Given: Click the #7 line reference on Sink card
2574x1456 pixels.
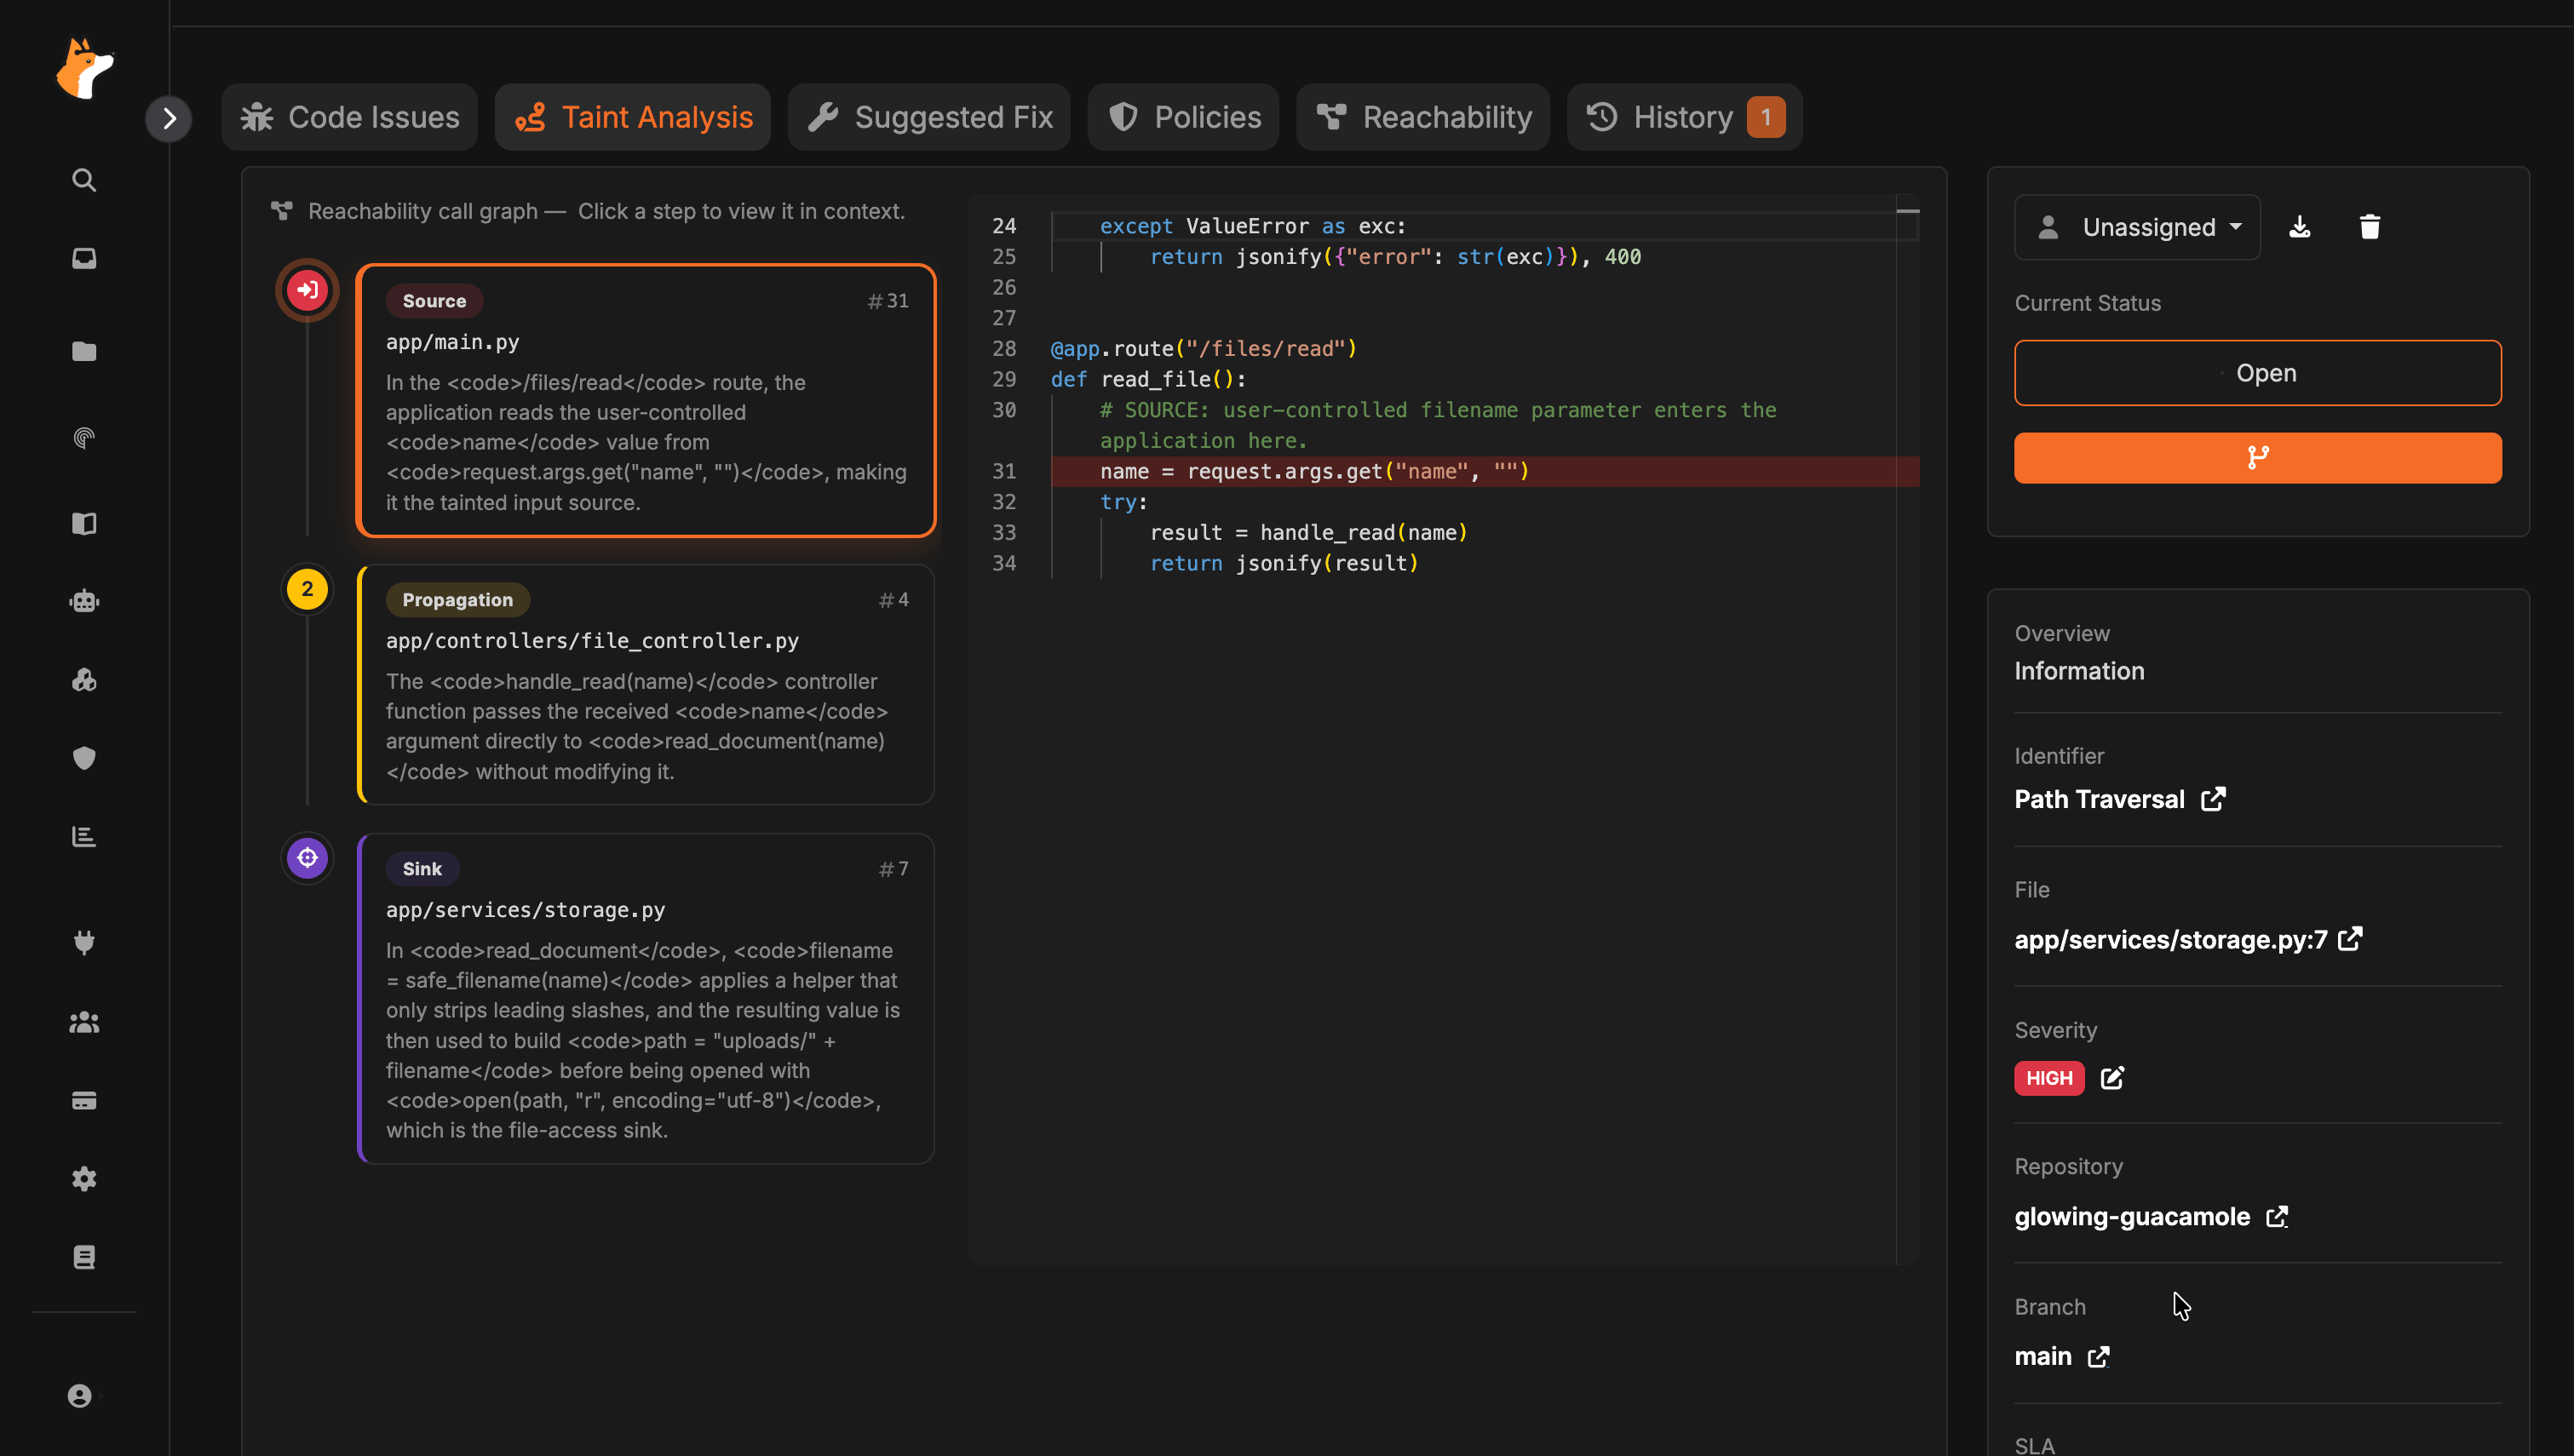Looking at the screenshot, I should [x=893, y=869].
